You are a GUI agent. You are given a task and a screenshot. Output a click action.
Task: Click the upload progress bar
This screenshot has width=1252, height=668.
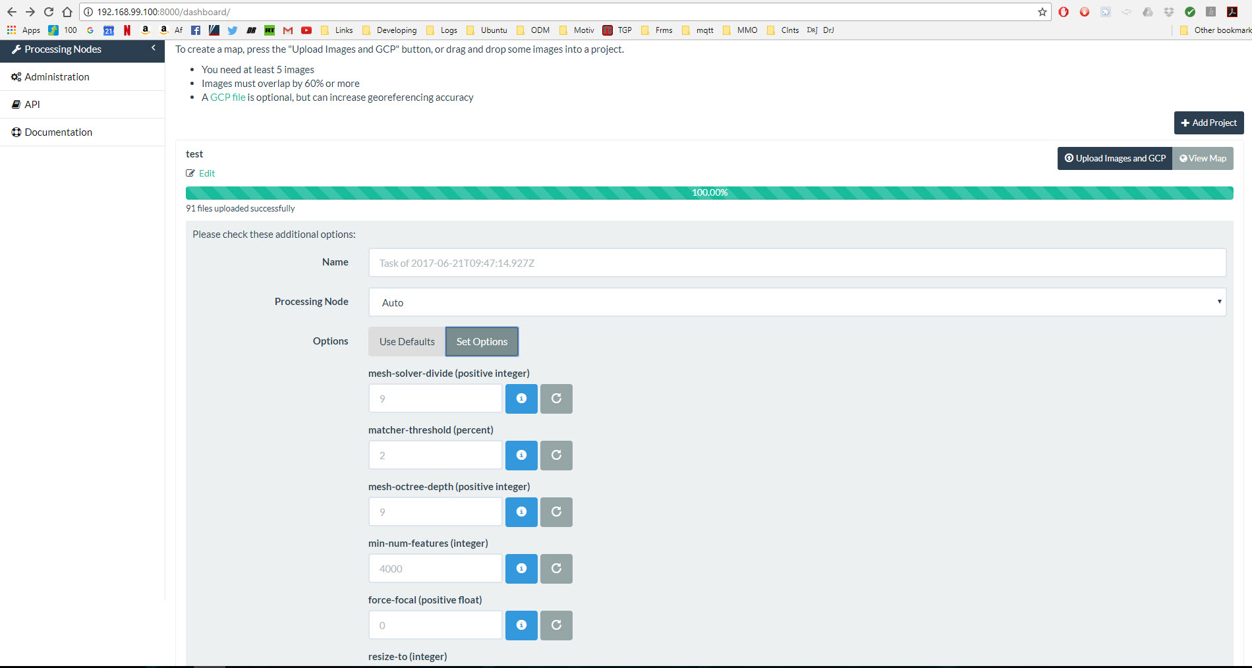pos(709,192)
